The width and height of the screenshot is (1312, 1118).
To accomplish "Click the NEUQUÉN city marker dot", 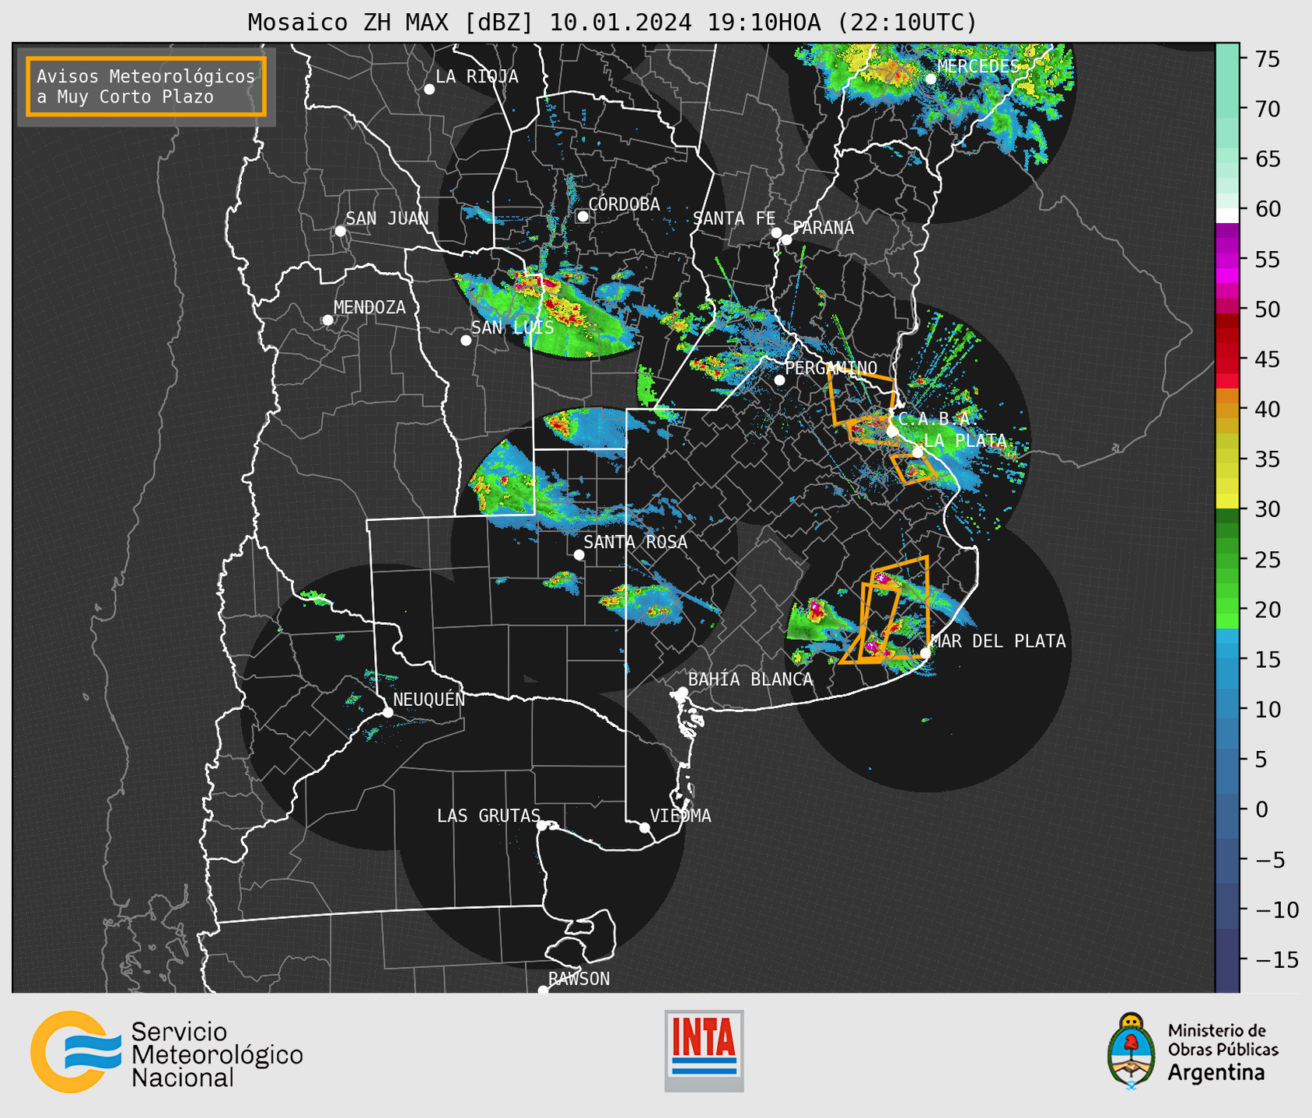I will click(387, 712).
